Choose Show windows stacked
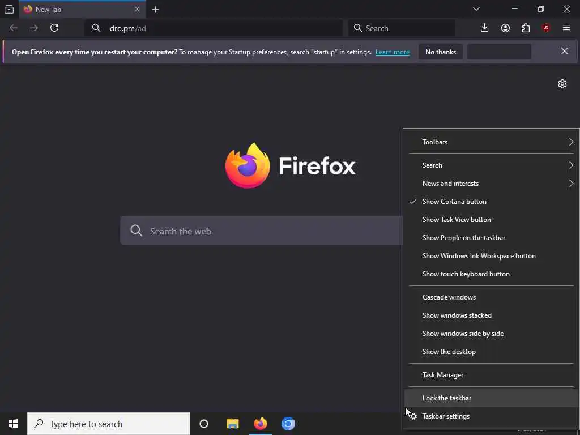 coord(491,315)
